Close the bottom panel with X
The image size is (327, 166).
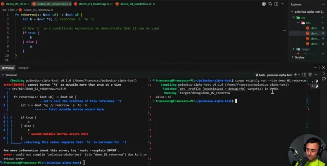tap(323, 68)
